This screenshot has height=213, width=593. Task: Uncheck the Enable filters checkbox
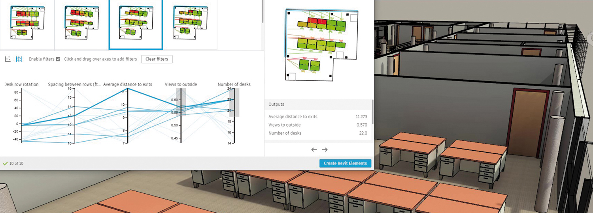coord(58,59)
